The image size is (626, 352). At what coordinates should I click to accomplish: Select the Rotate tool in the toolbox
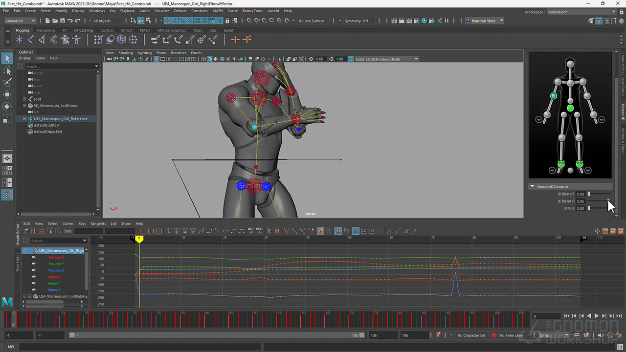(7, 106)
